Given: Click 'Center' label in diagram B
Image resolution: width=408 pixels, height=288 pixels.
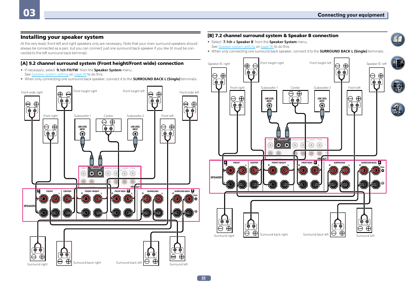Looking at the screenshot, I should point(296,88).
